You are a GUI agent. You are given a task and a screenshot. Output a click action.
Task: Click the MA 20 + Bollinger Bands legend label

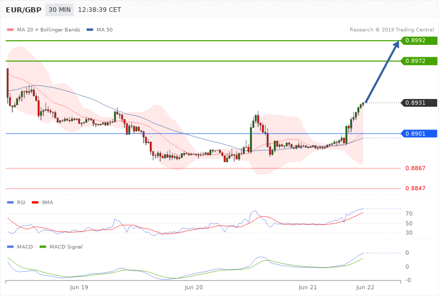pos(49,29)
